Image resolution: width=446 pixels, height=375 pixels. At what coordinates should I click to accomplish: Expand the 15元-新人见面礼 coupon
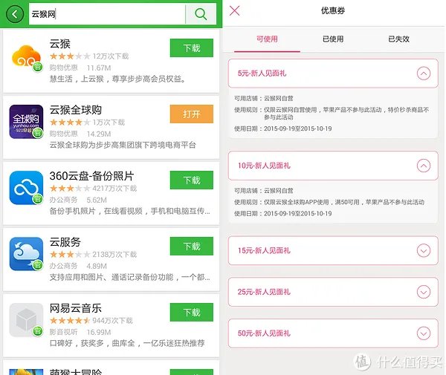point(424,250)
